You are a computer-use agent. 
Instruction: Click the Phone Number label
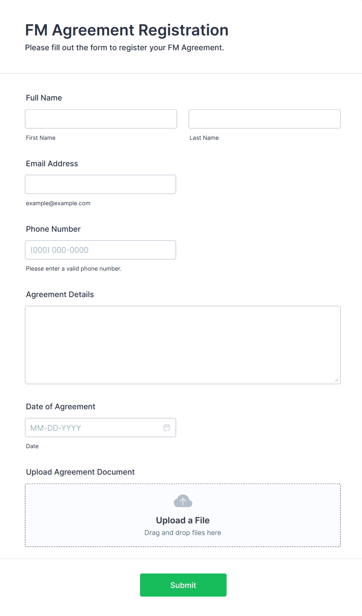pyautogui.click(x=53, y=229)
